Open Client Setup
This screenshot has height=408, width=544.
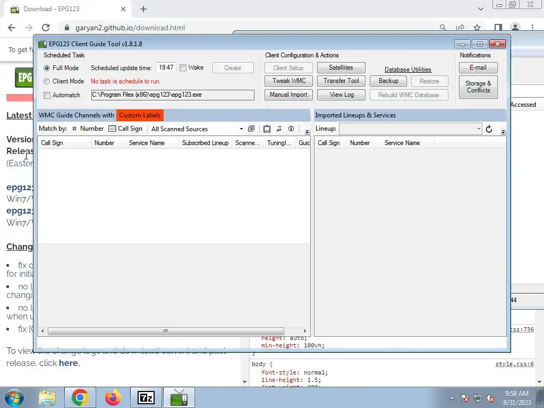[288, 67]
